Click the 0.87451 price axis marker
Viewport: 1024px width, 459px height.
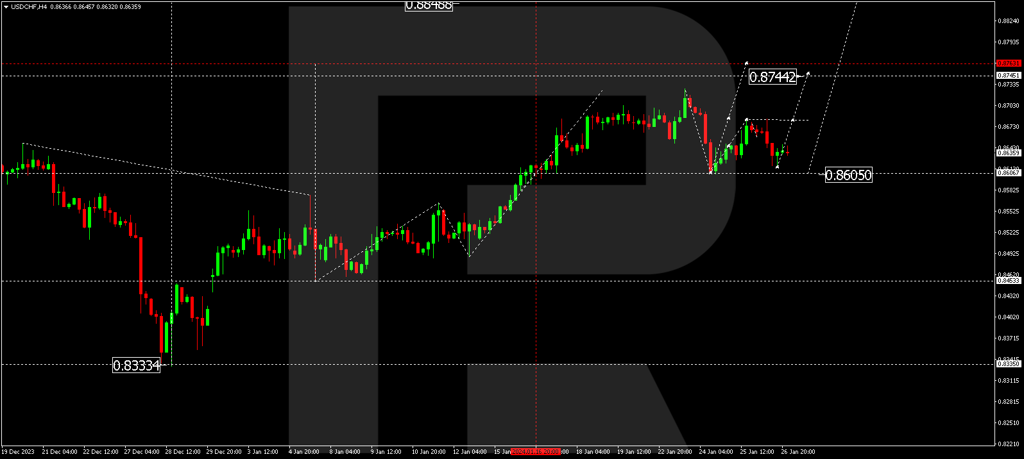pos(1008,76)
